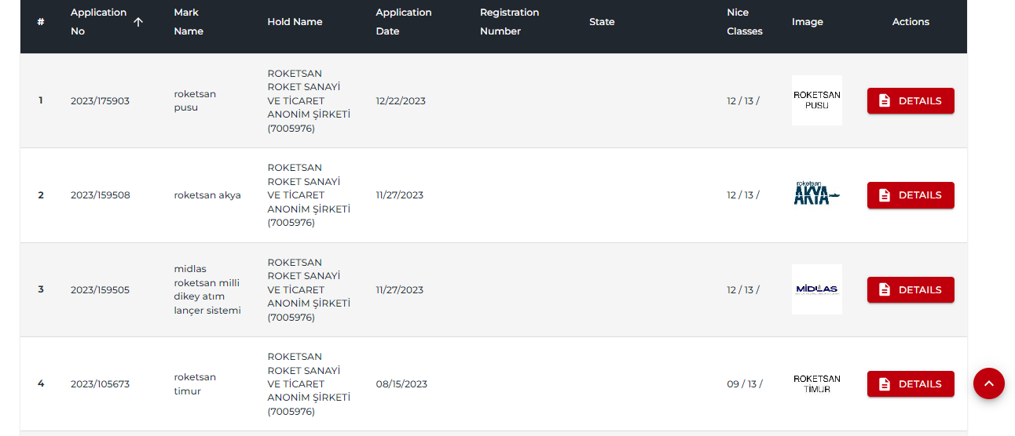View the Roketsan Pusu trademark image
The width and height of the screenshot is (1015, 436).
click(x=816, y=100)
